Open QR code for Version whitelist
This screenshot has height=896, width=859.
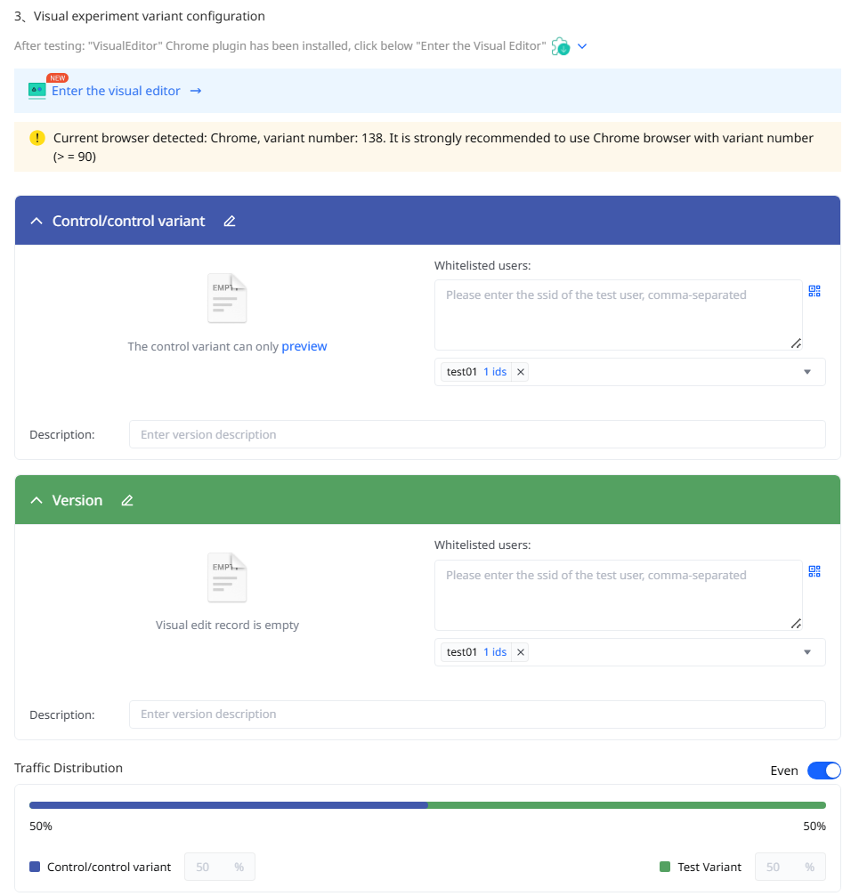814,571
